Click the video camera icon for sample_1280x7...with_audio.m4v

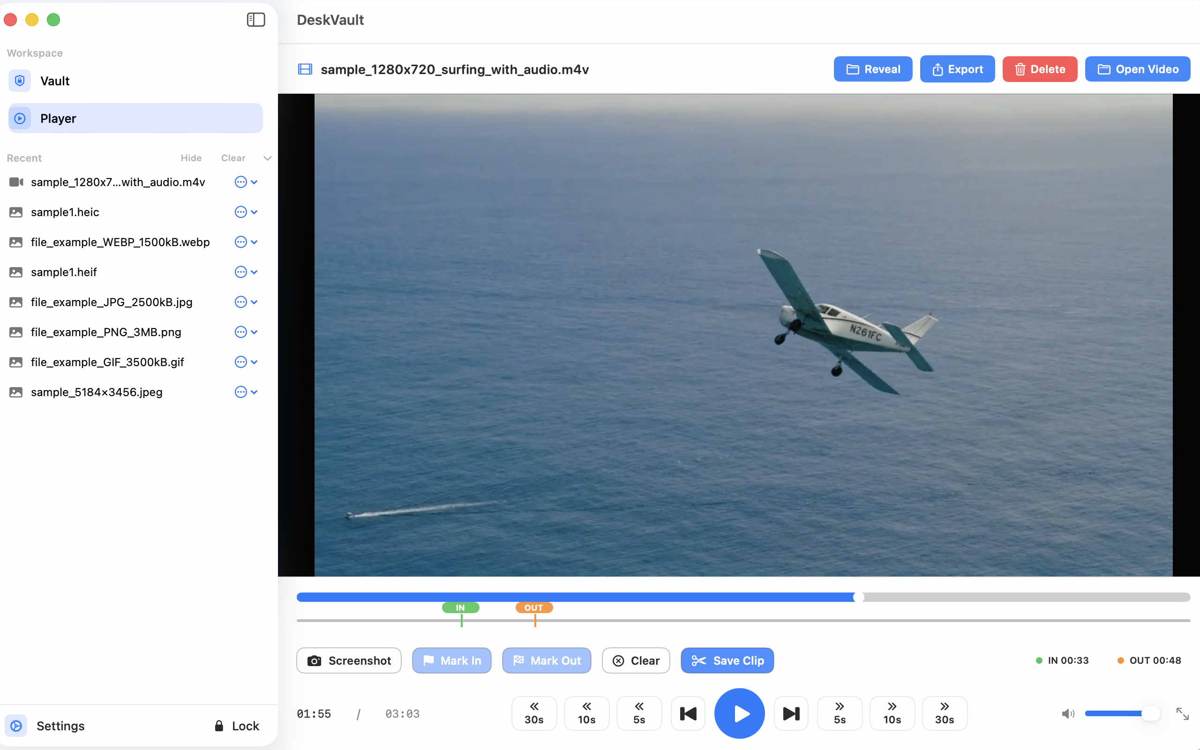coord(16,182)
